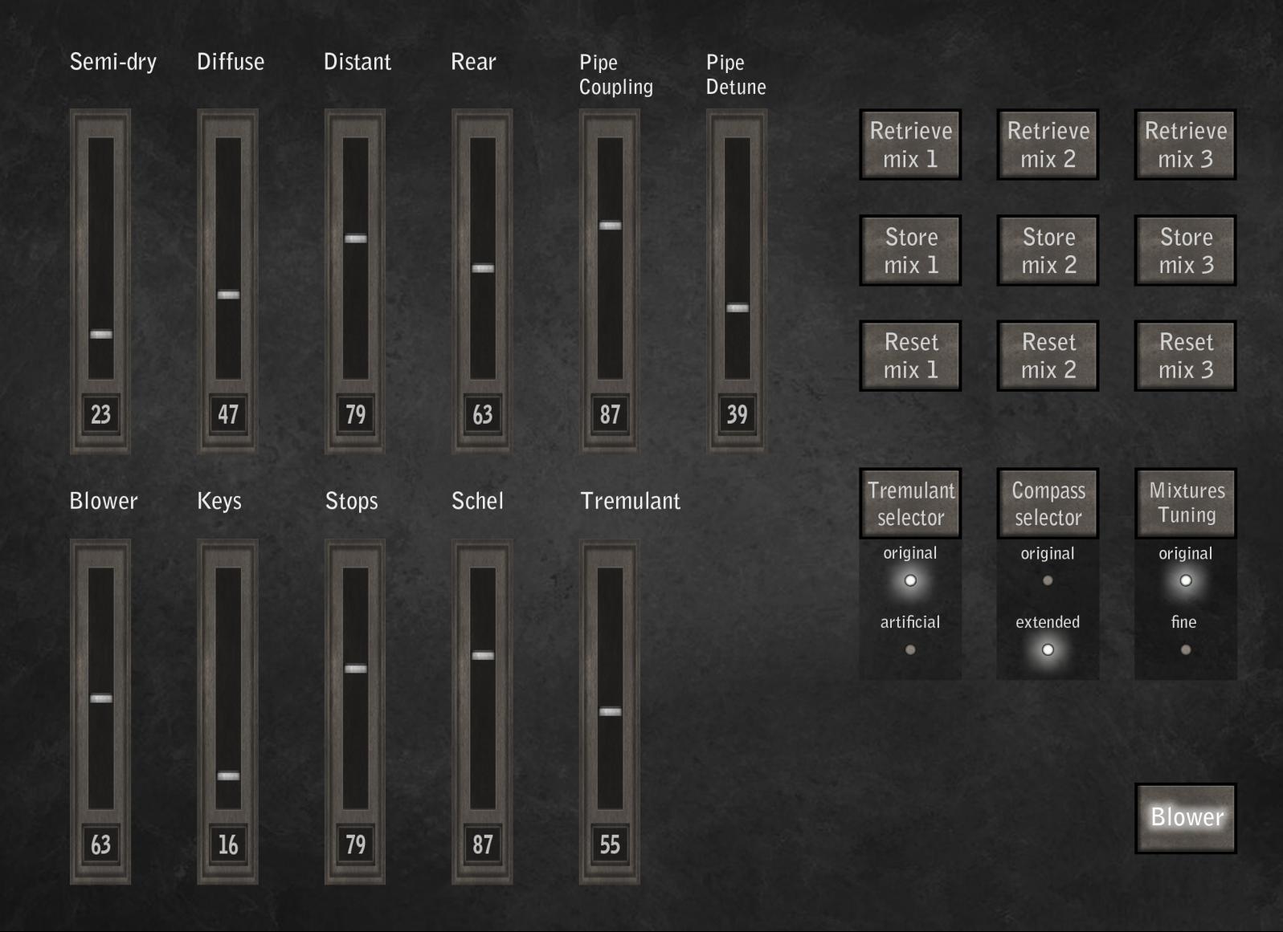Click the Distant slider handle
This screenshot has height=932, width=1283.
(x=355, y=238)
